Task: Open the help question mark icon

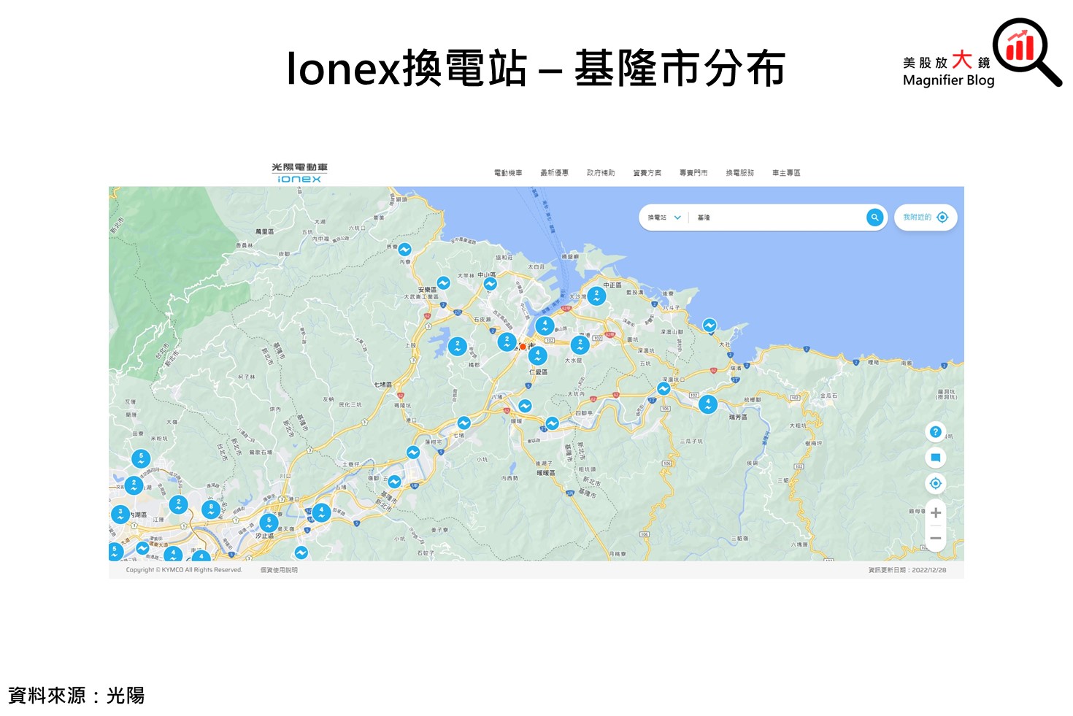Action: pyautogui.click(x=935, y=432)
